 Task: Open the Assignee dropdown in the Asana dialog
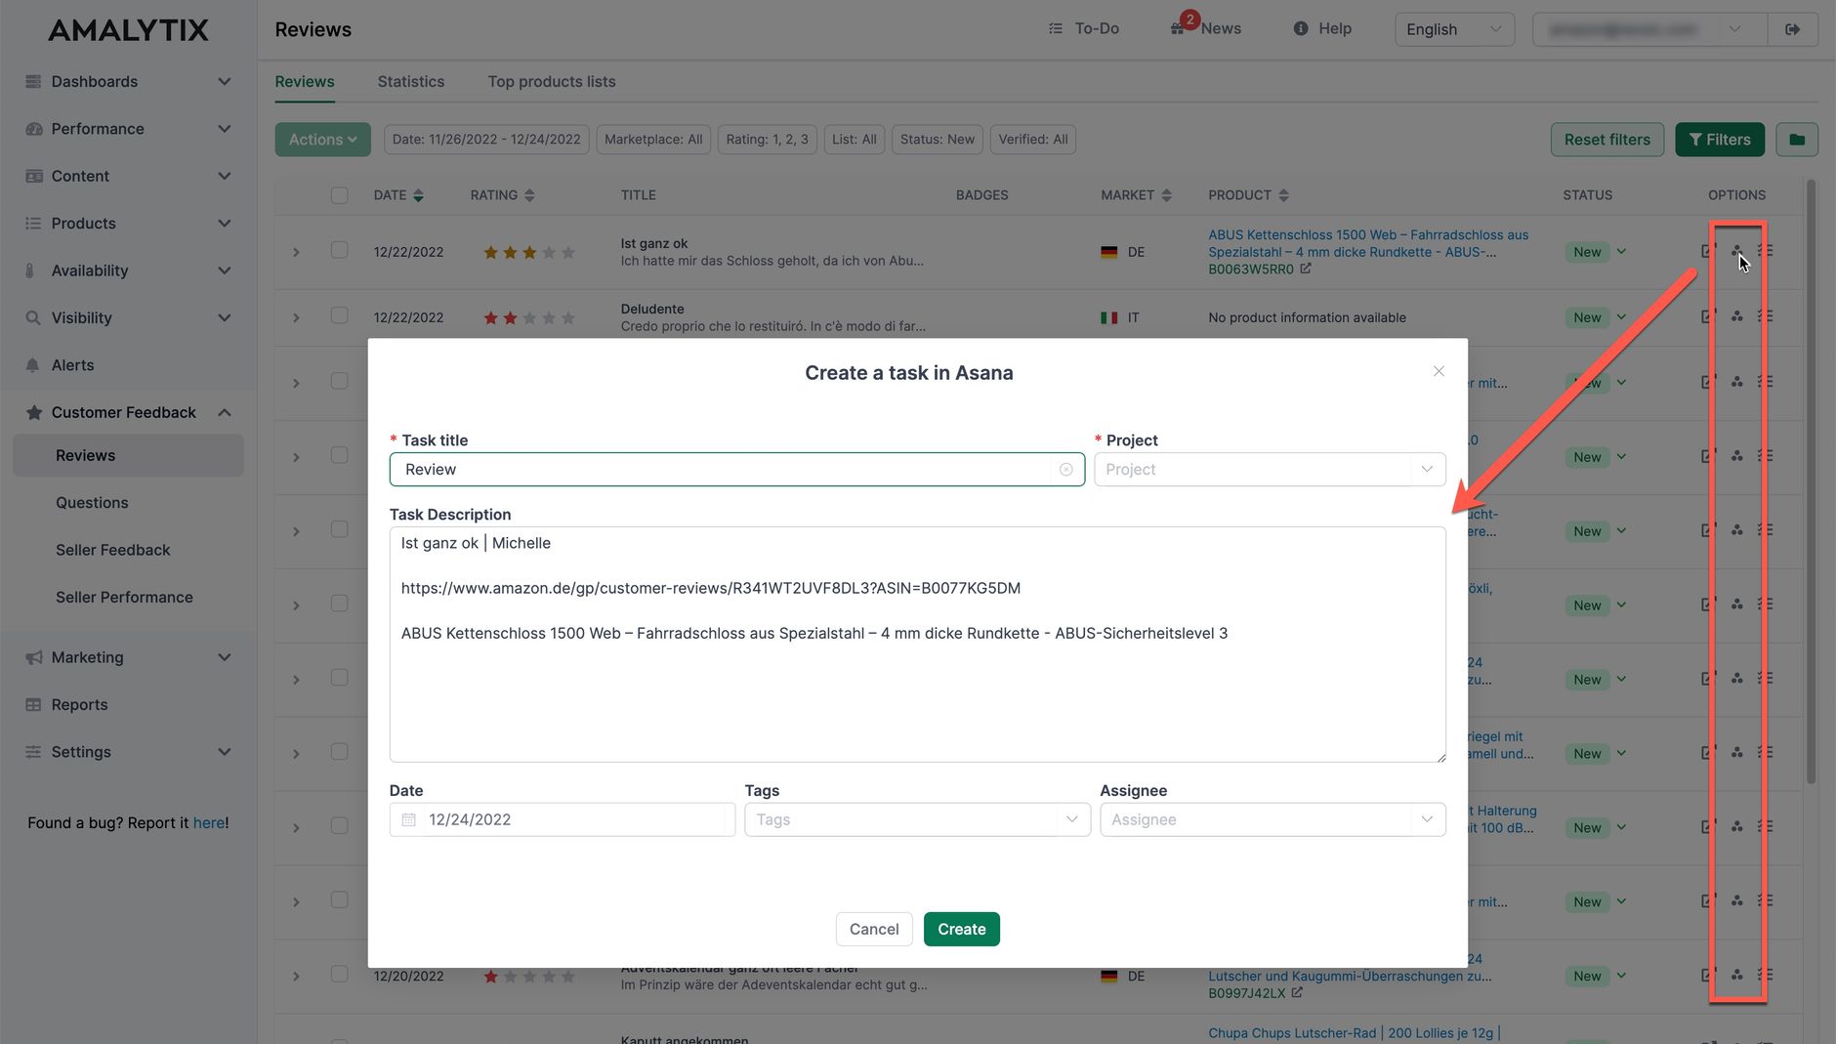click(1273, 819)
